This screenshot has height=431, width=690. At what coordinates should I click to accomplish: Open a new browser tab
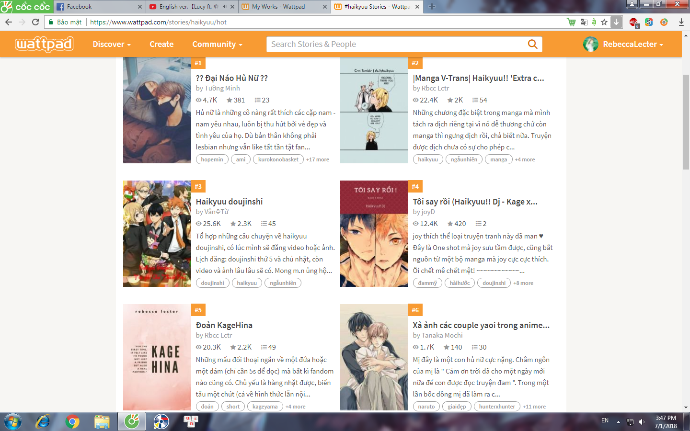point(432,7)
